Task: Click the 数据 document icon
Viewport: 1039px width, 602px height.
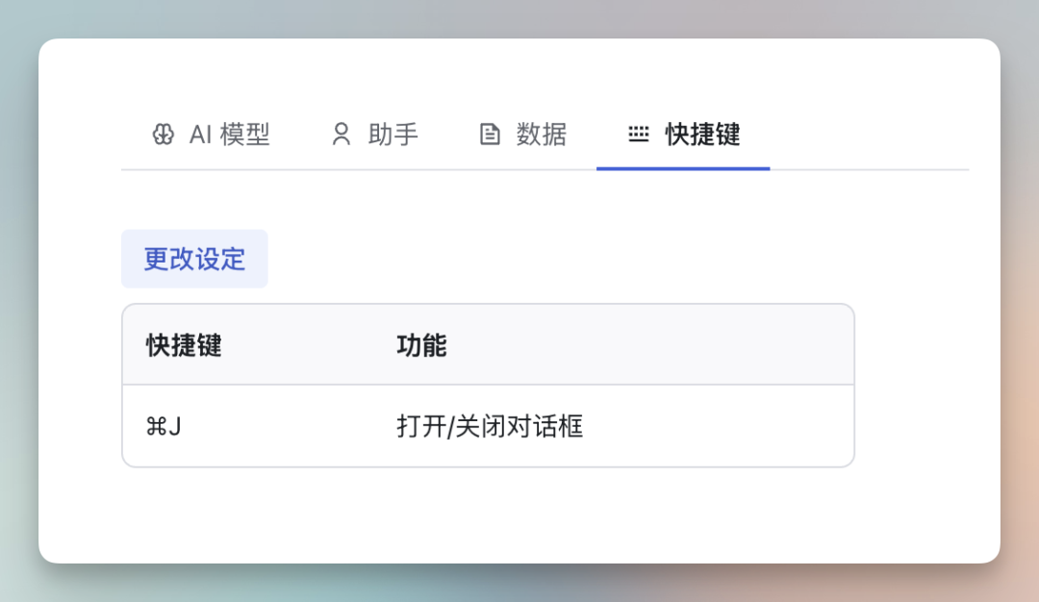Action: pos(489,135)
